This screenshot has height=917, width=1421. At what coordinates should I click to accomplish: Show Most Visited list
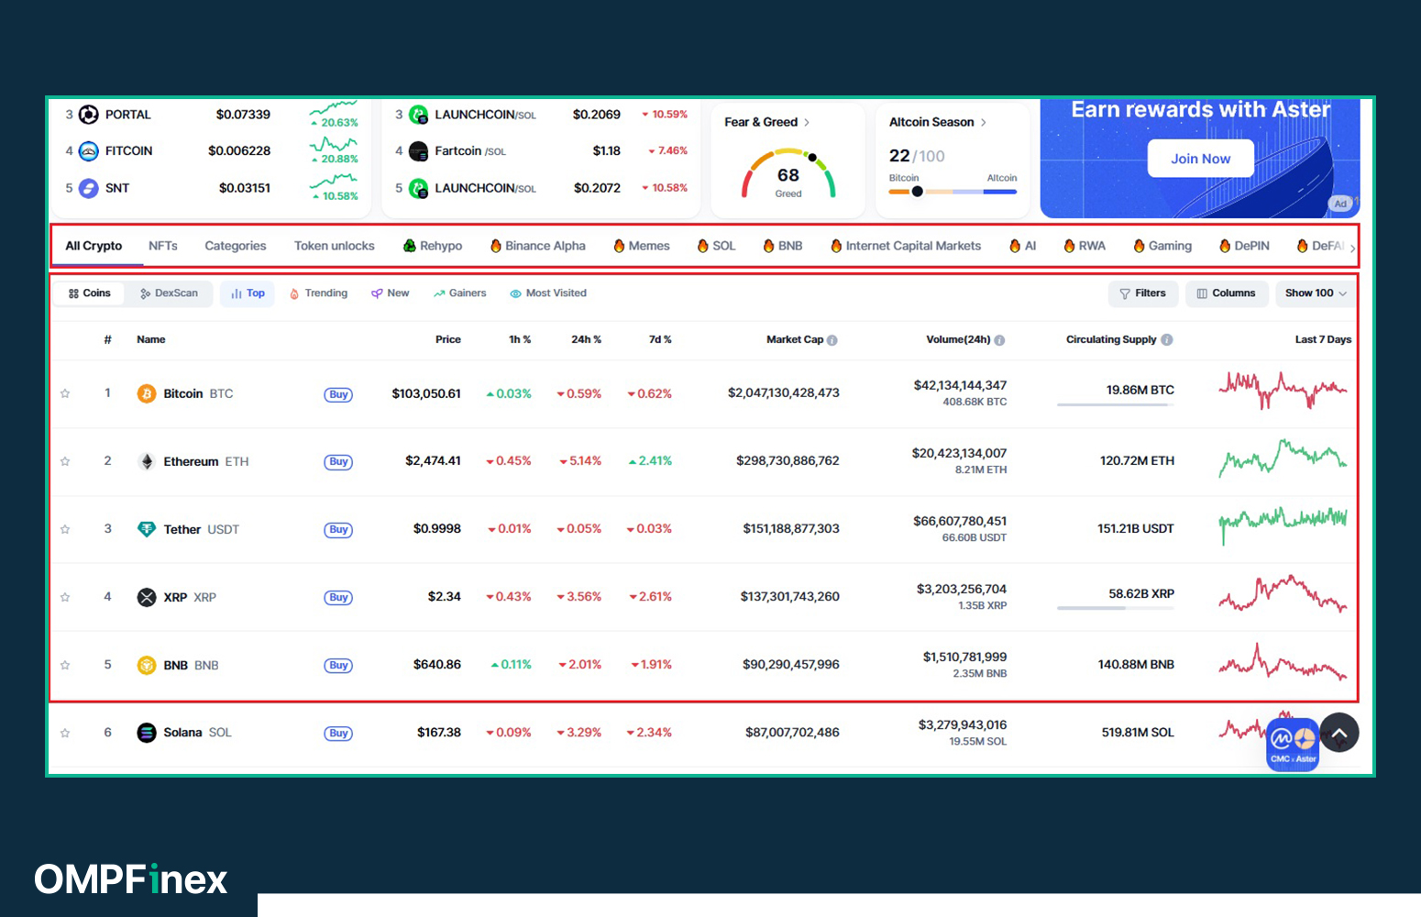click(x=548, y=293)
